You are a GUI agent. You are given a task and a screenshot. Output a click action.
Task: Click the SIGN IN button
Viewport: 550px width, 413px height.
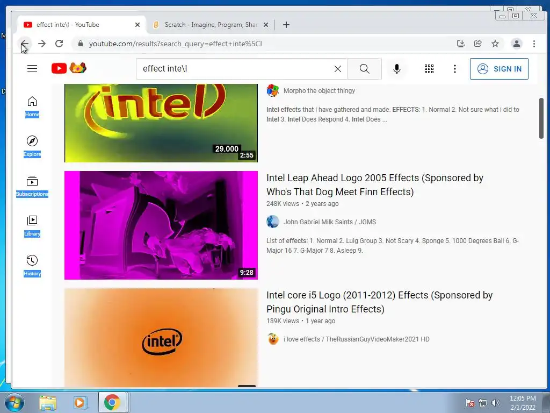coord(499,69)
